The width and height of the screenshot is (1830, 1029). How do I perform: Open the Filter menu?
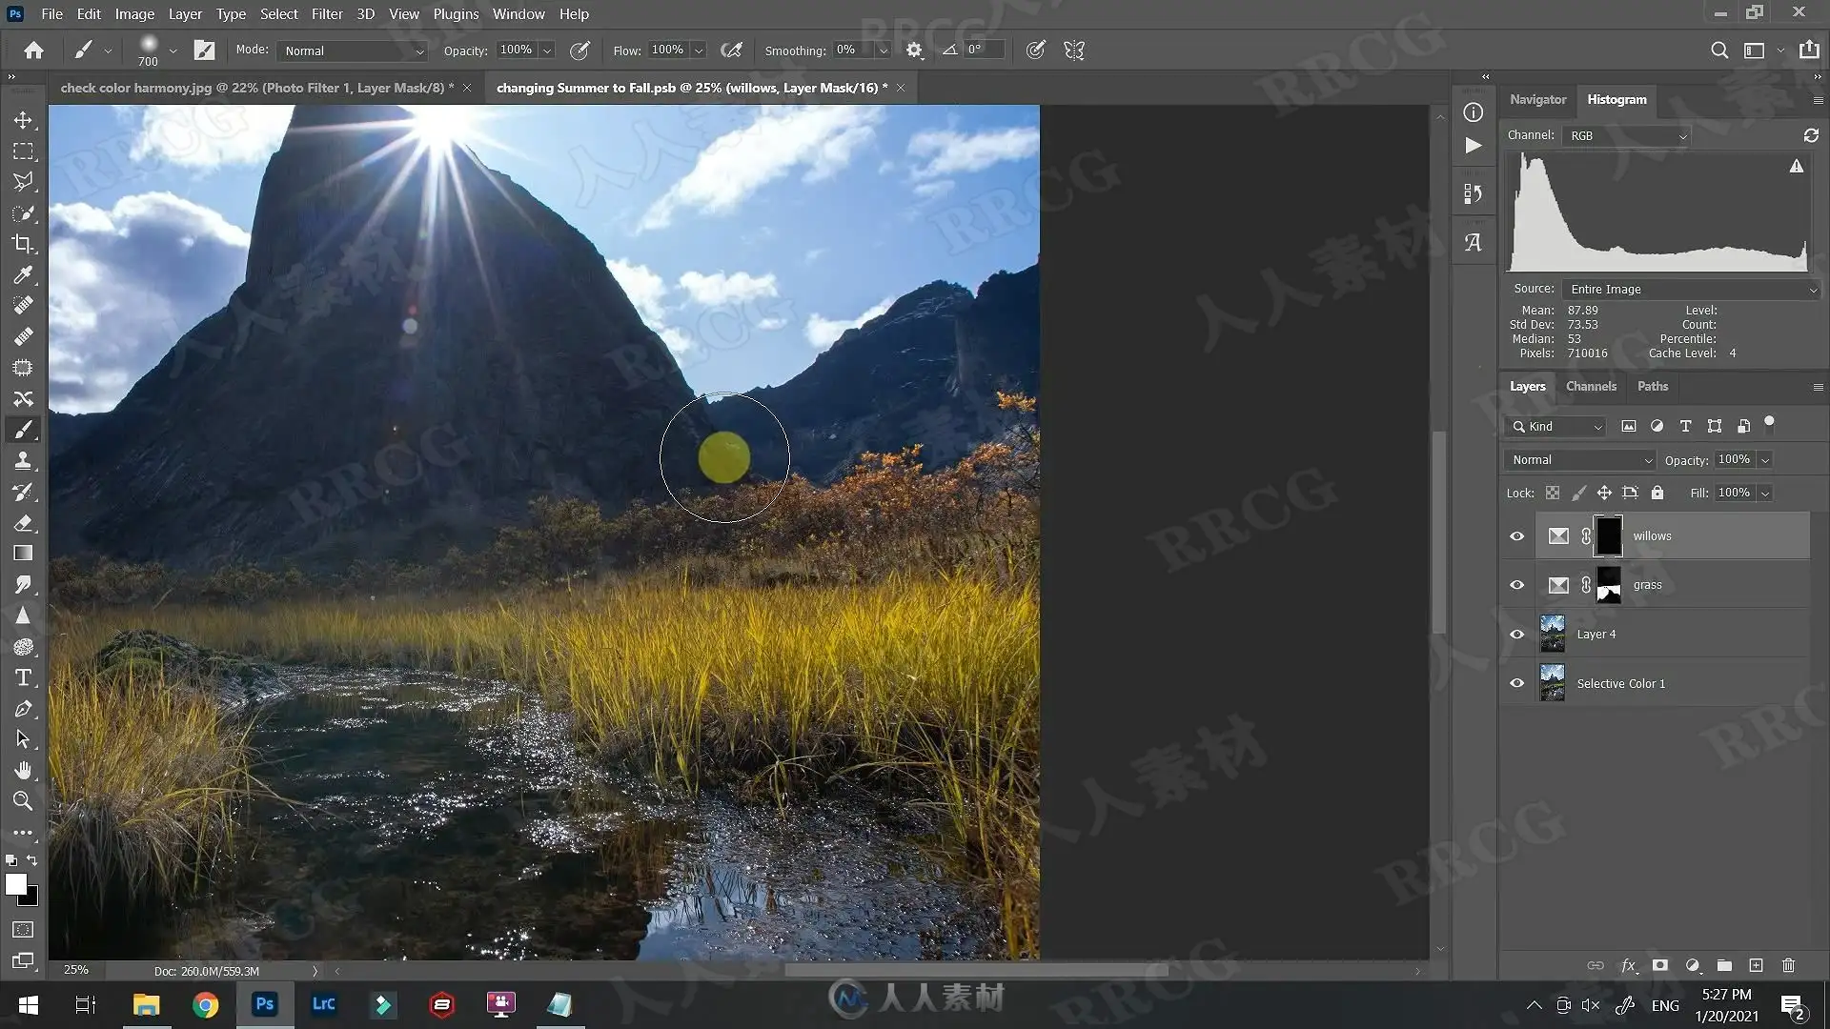pos(327,14)
